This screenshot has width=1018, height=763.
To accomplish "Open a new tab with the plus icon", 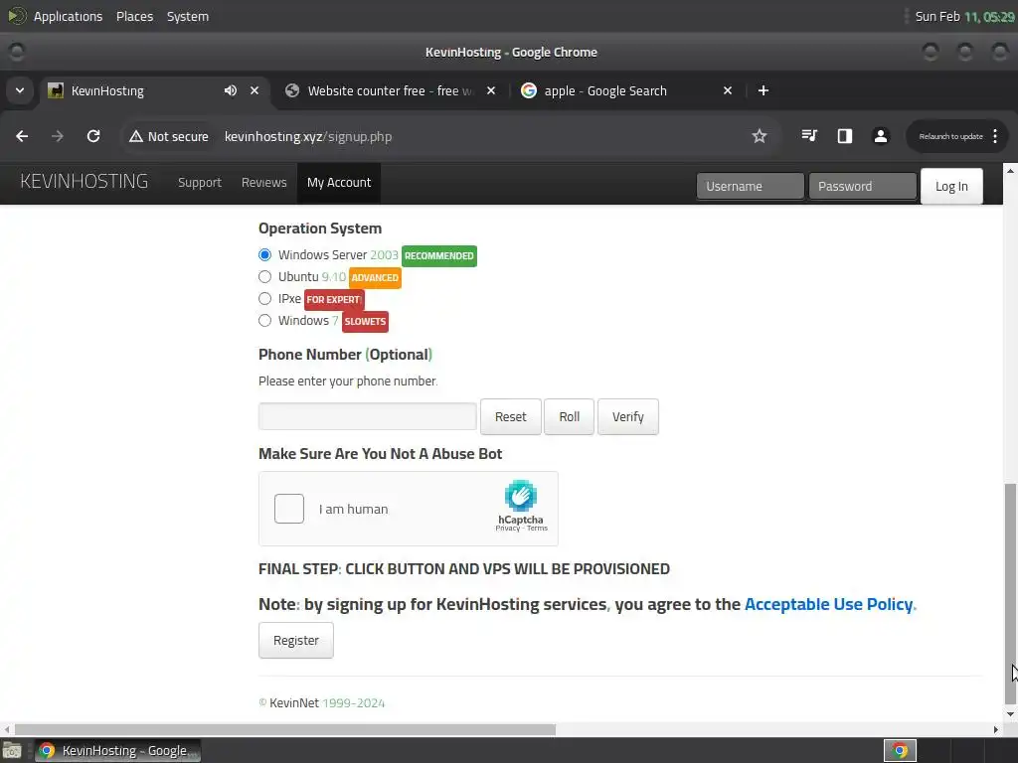I will 763,90.
